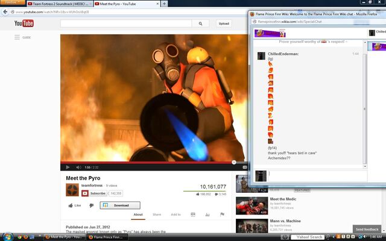Launch Chrome from the quick launch icon
The height and width of the screenshot is (241, 386).
pos(19,237)
